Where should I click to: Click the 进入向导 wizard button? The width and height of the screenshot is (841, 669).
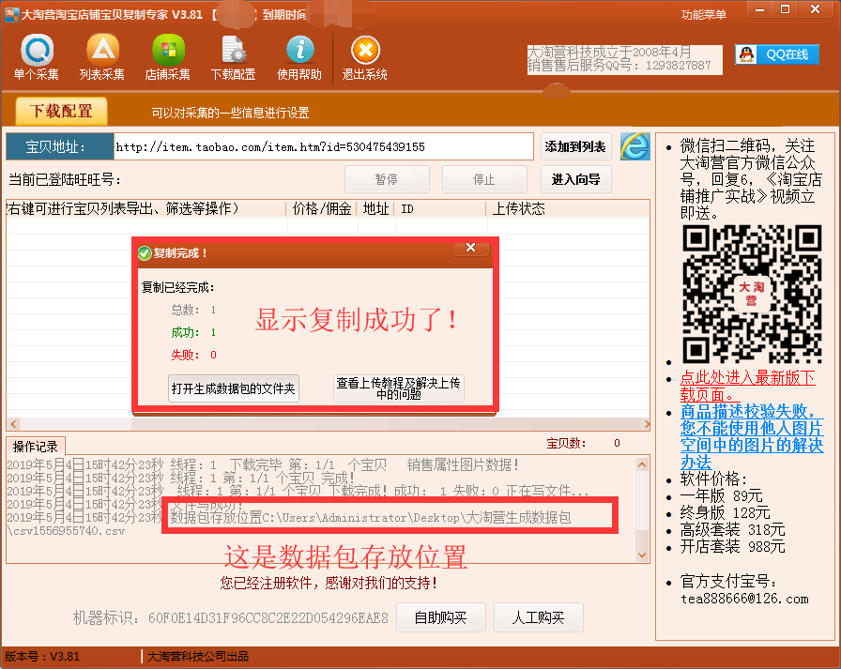575,179
